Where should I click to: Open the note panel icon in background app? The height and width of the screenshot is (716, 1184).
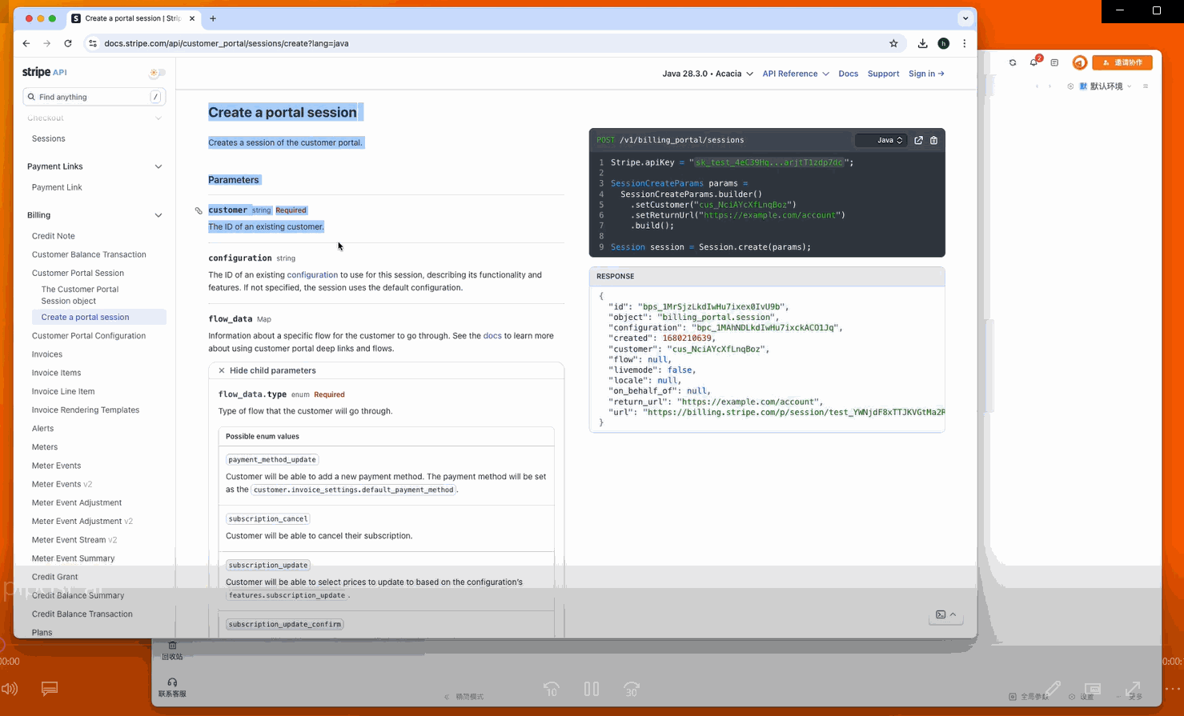(x=1054, y=62)
